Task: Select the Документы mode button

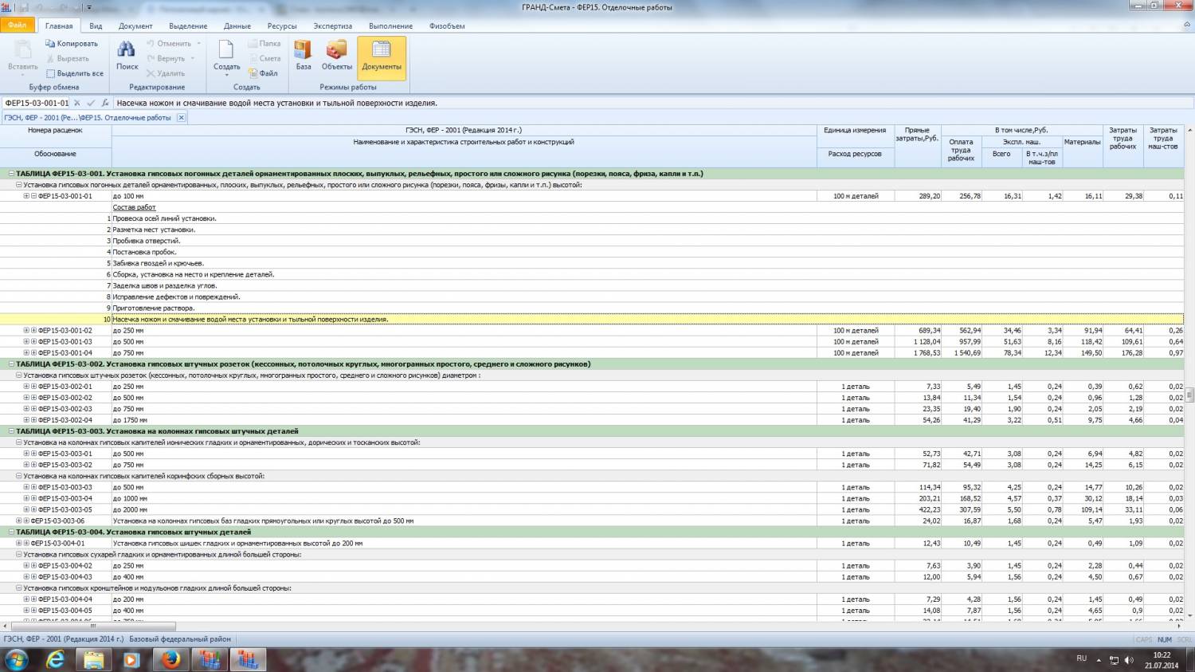Action: [382, 56]
